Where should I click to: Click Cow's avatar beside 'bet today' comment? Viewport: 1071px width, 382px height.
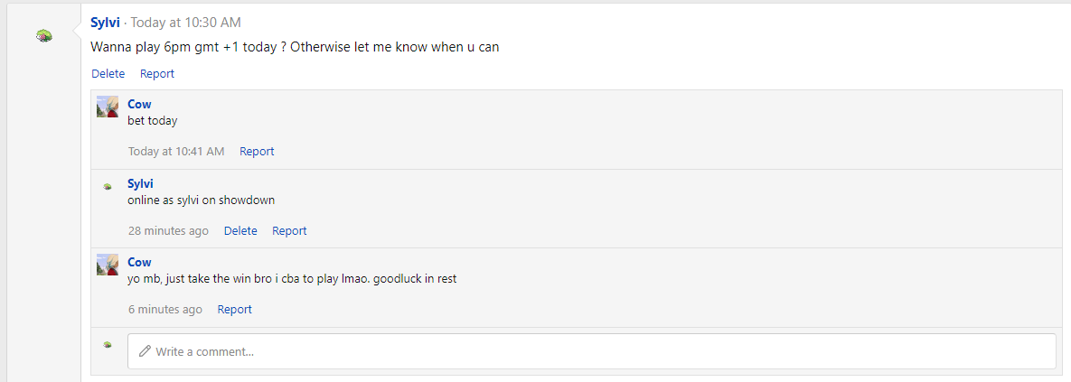point(108,107)
